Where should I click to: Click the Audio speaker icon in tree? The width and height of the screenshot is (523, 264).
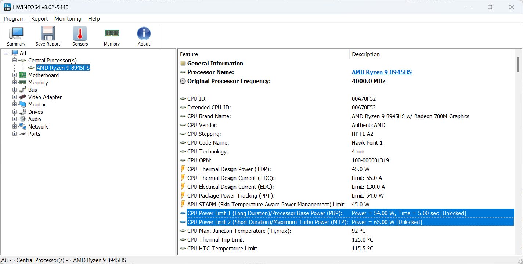(x=23, y=119)
